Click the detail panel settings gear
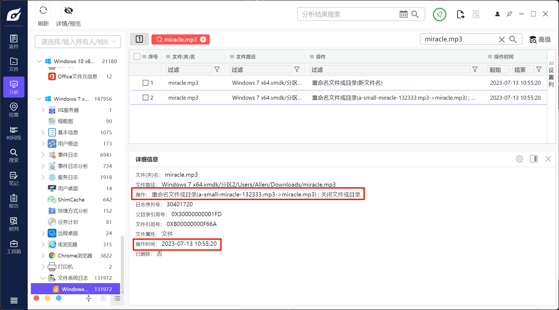 point(519,159)
